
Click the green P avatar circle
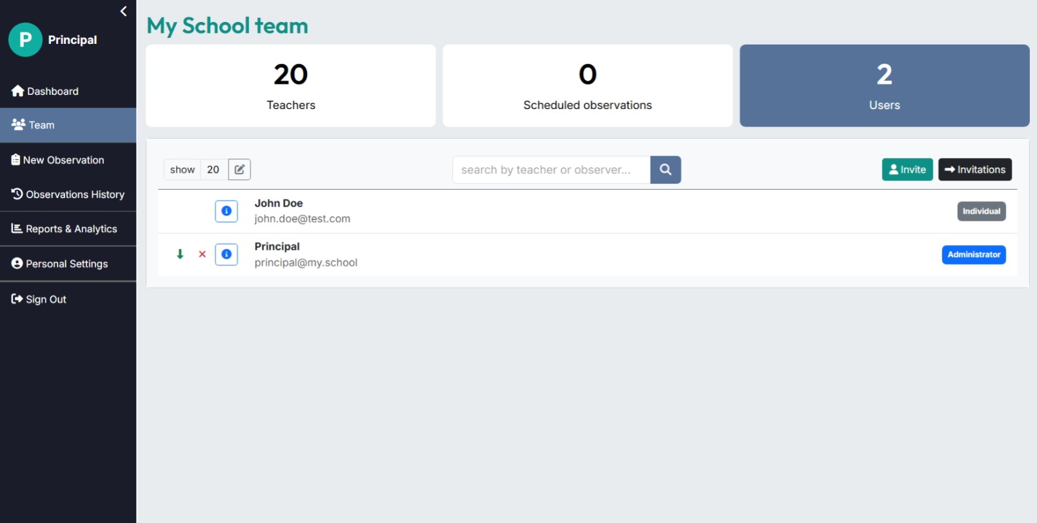coord(25,40)
